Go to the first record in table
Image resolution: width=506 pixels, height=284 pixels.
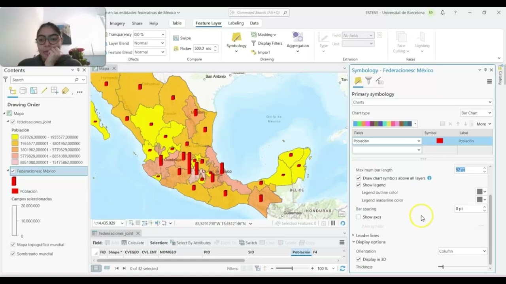(117, 269)
